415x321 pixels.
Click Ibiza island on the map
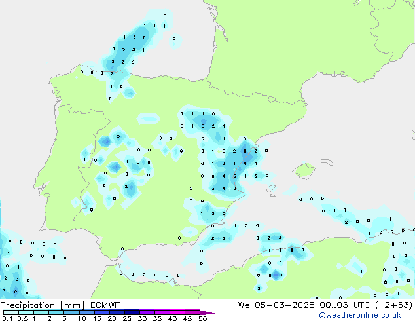[271, 189]
